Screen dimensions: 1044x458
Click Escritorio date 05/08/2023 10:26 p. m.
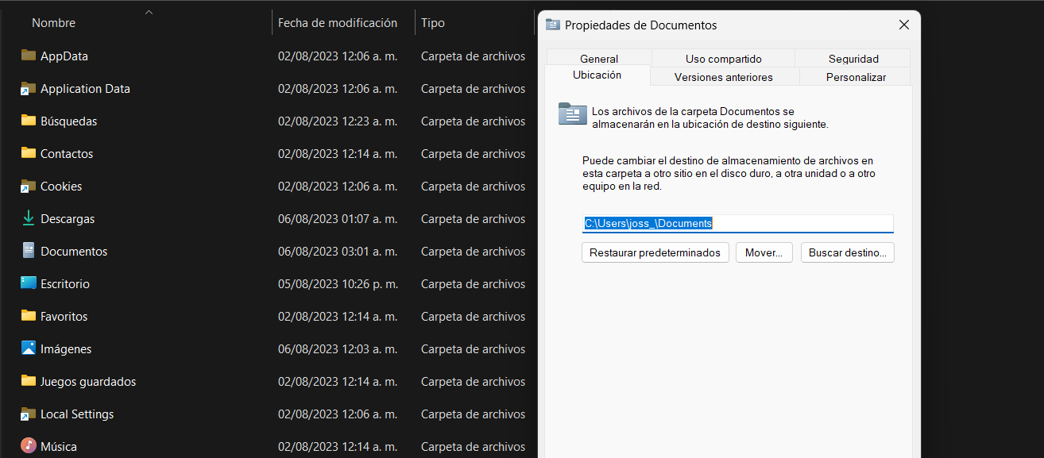338,284
